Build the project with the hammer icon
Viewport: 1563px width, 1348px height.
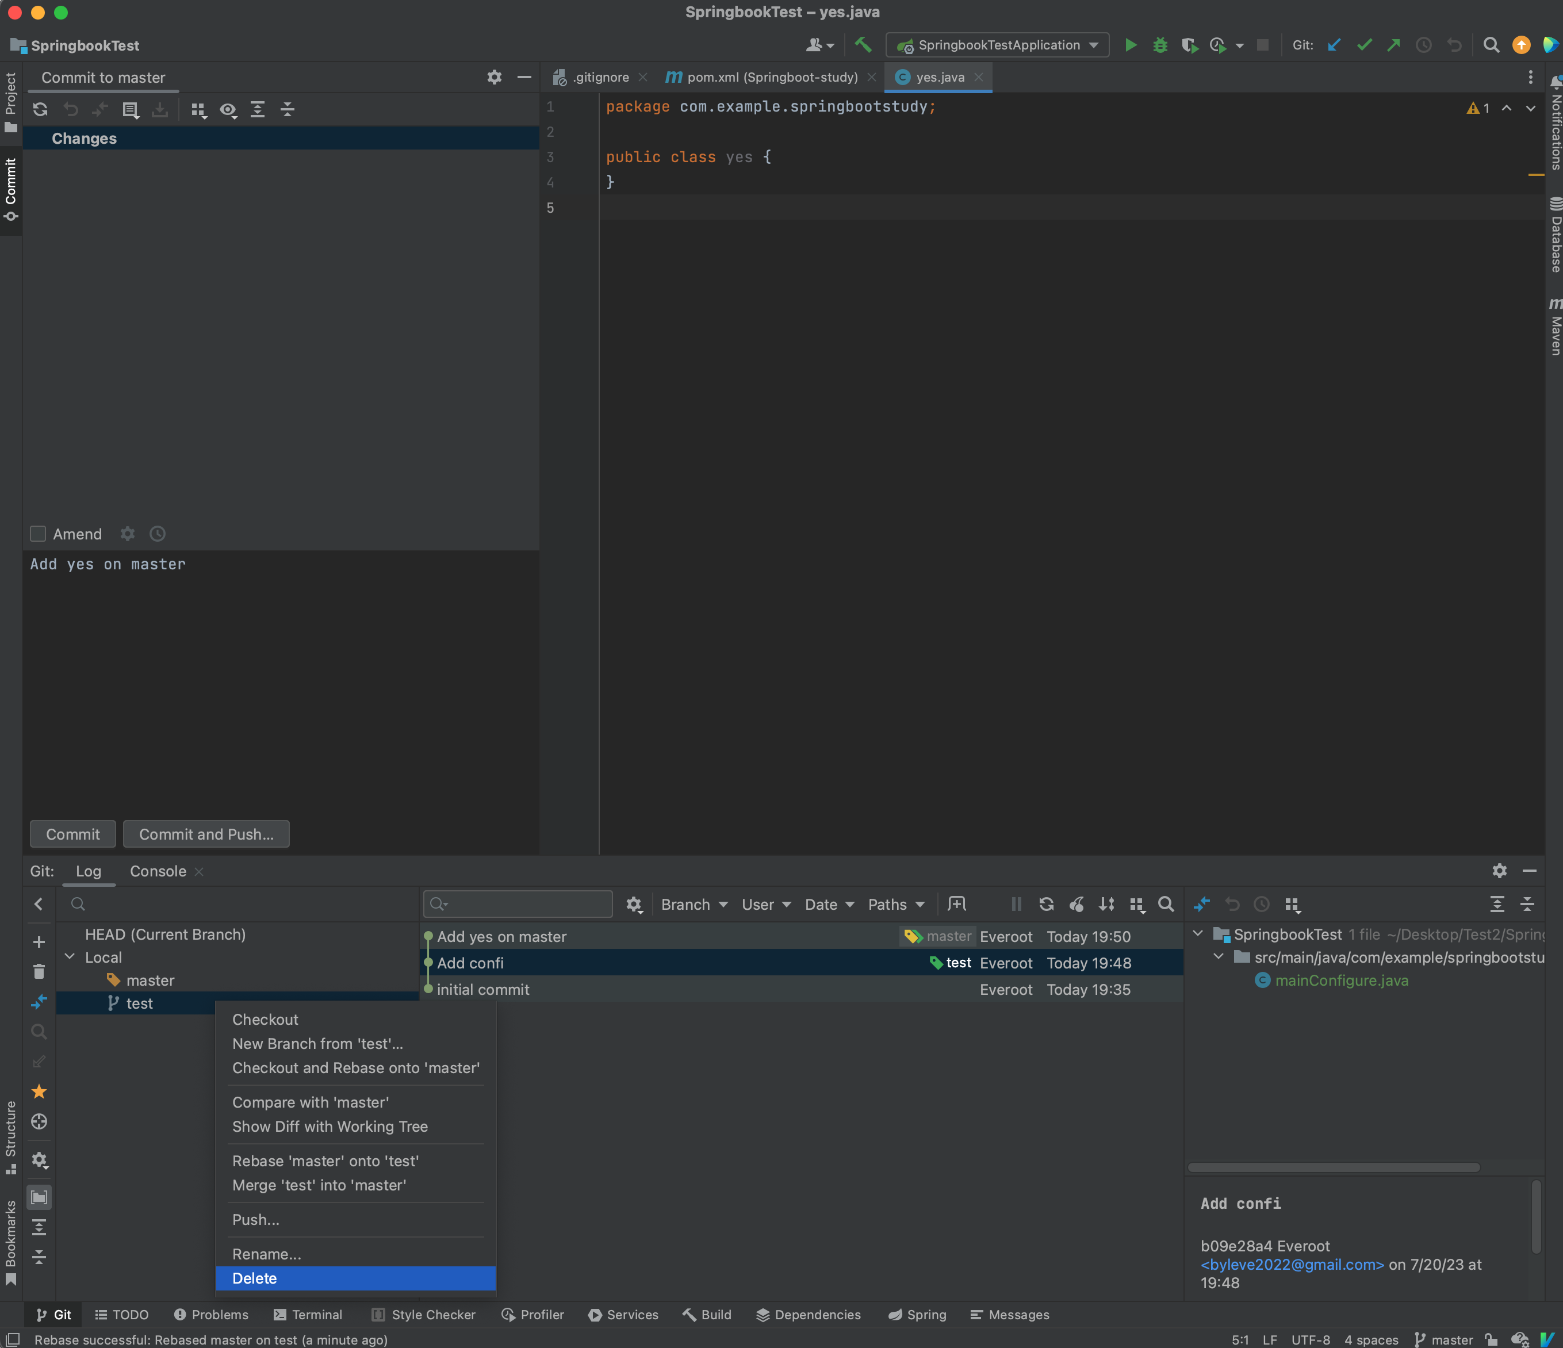tap(863, 45)
